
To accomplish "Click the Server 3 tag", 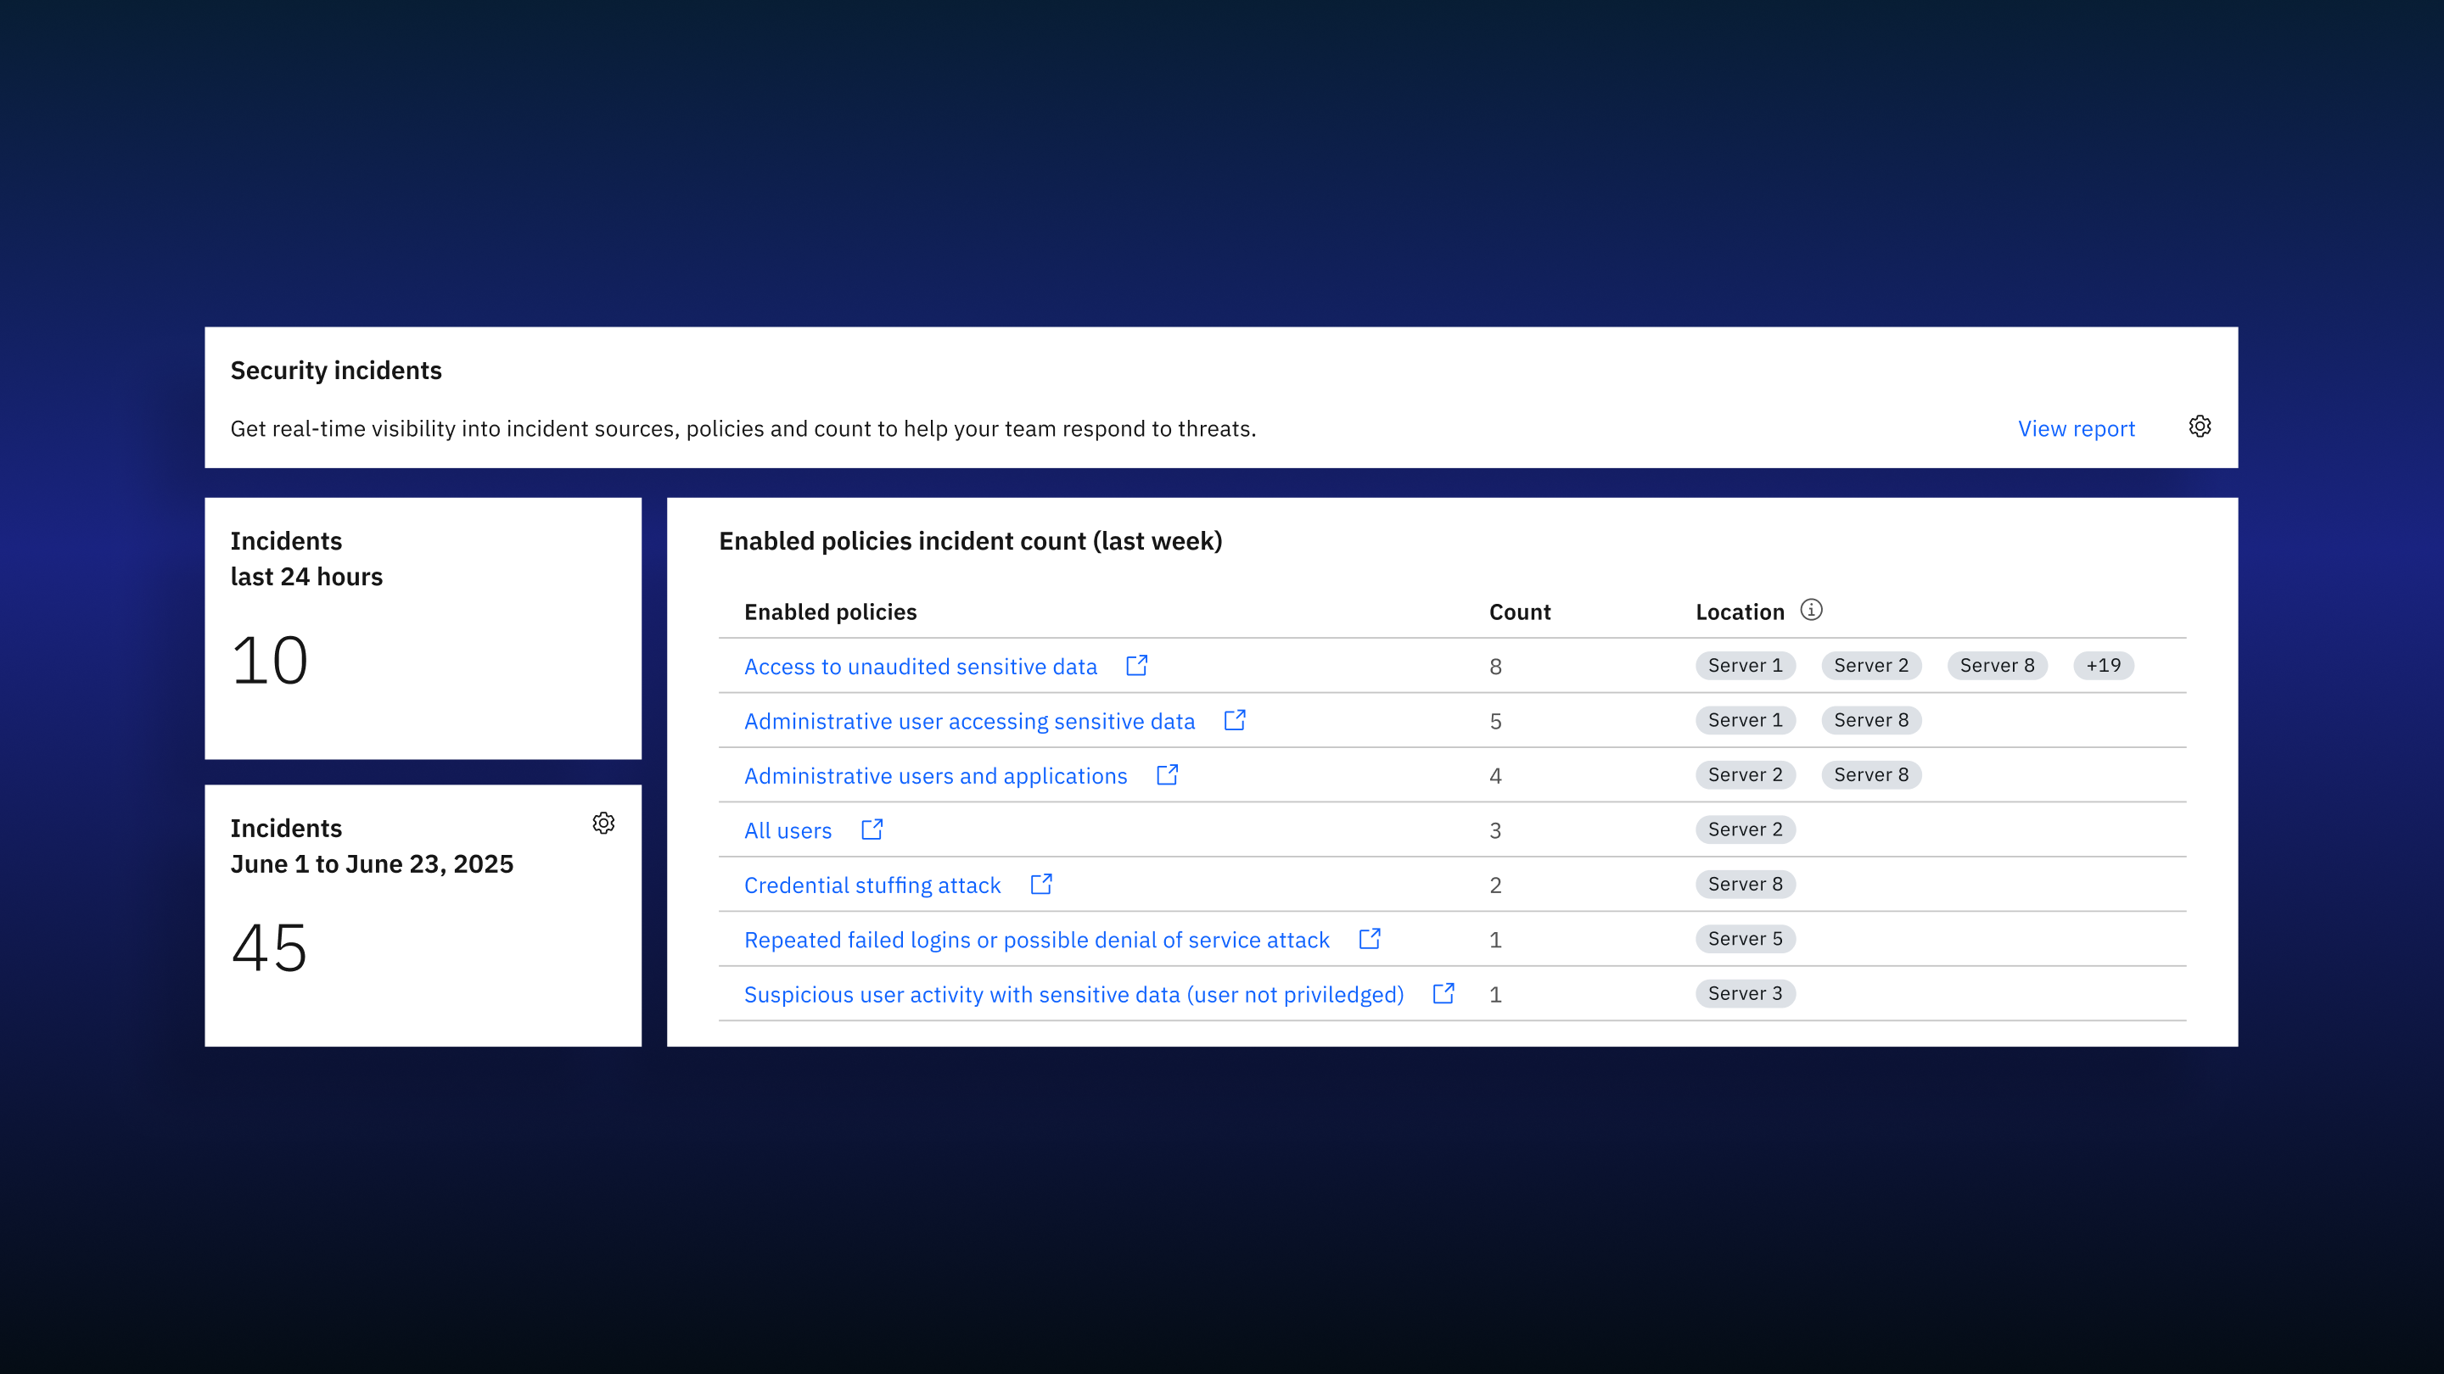I will [1745, 994].
